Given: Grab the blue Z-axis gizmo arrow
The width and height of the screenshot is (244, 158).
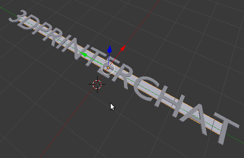Looking at the screenshot, I should click(109, 49).
